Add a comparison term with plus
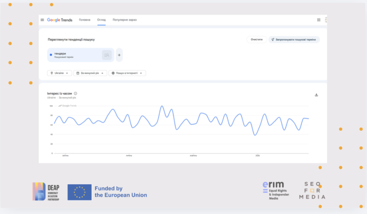 [119, 55]
